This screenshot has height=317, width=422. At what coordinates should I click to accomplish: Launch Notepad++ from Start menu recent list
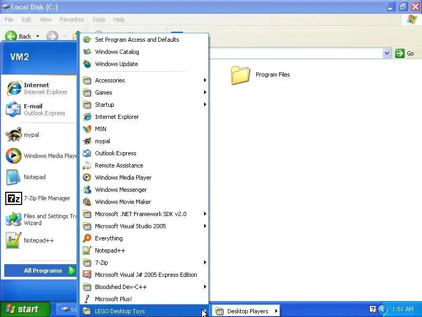click(40, 240)
